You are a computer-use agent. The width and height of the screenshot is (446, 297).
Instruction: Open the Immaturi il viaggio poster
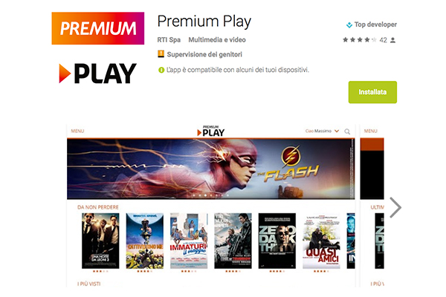pos(189,241)
